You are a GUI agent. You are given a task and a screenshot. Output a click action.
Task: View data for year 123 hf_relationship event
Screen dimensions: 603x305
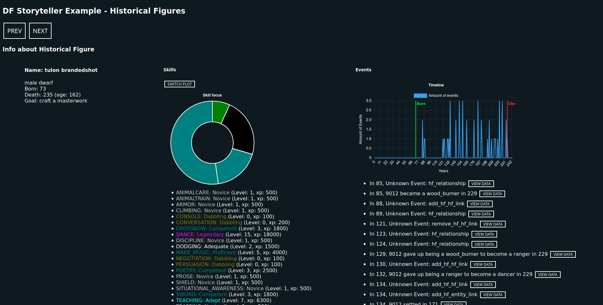pos(484,234)
